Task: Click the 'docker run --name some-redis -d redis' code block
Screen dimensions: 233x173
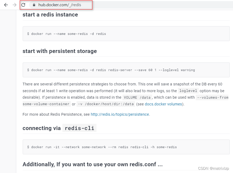Action: 126,34
